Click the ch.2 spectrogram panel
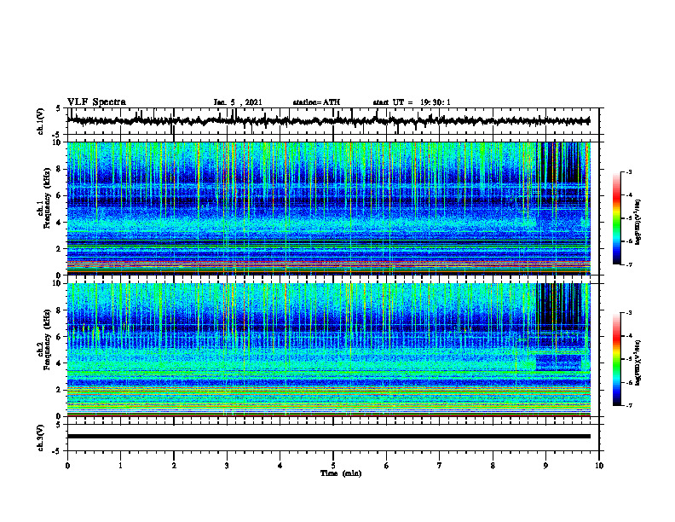The width and height of the screenshot is (675, 522). [x=329, y=350]
